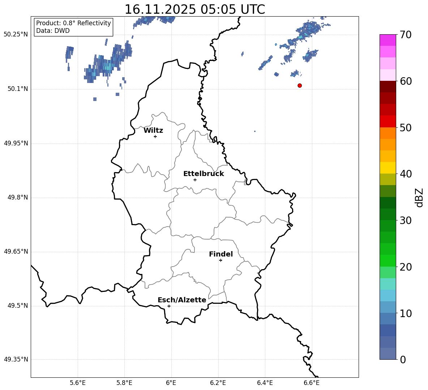428x390 pixels.
Task: Click the Ettelbruck station label
Action: coord(204,174)
